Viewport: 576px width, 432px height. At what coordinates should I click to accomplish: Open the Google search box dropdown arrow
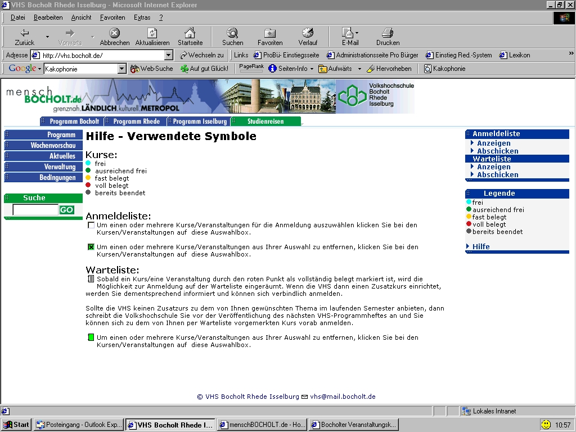point(121,69)
